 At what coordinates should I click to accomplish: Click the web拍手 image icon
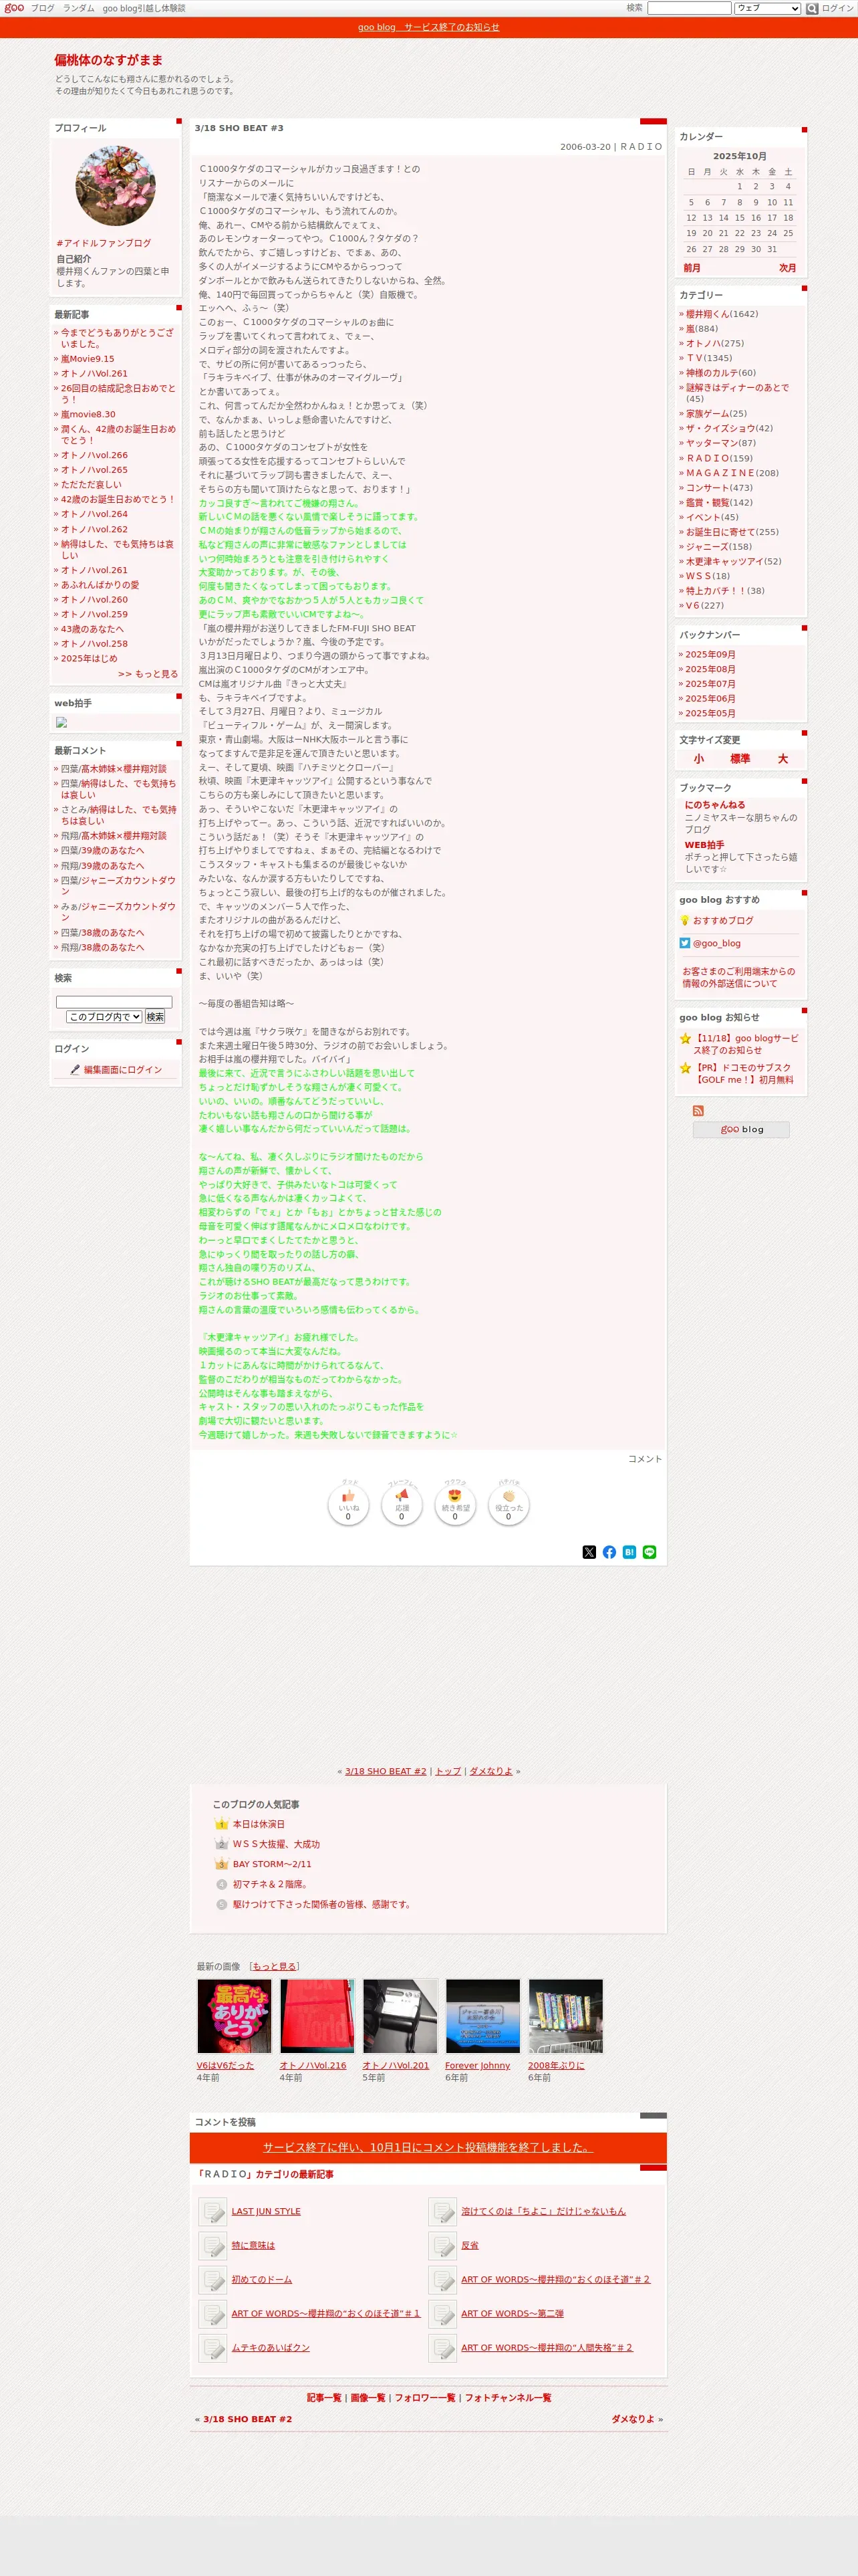pyautogui.click(x=61, y=722)
